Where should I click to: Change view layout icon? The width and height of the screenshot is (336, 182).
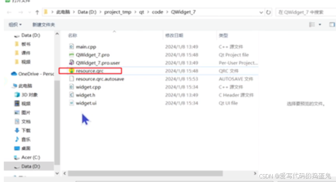pos(312,24)
